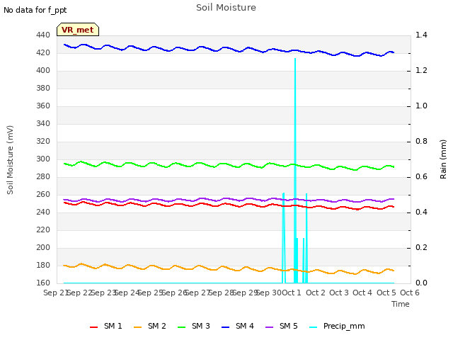Click the blue SM 4 legend swatch
This screenshot has height=340, width=453.
[x=226, y=327]
